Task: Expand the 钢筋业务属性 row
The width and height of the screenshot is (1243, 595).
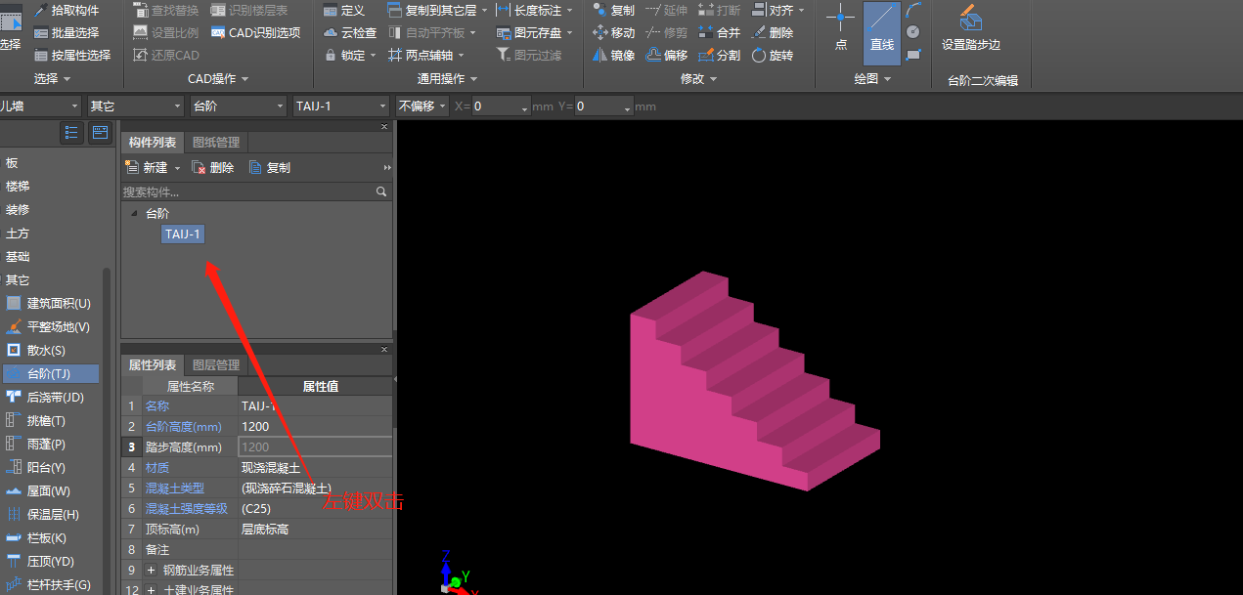Action: [151, 570]
